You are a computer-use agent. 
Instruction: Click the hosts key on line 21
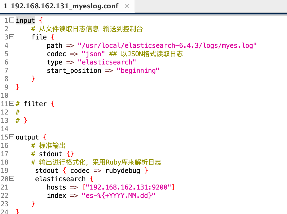(56, 187)
